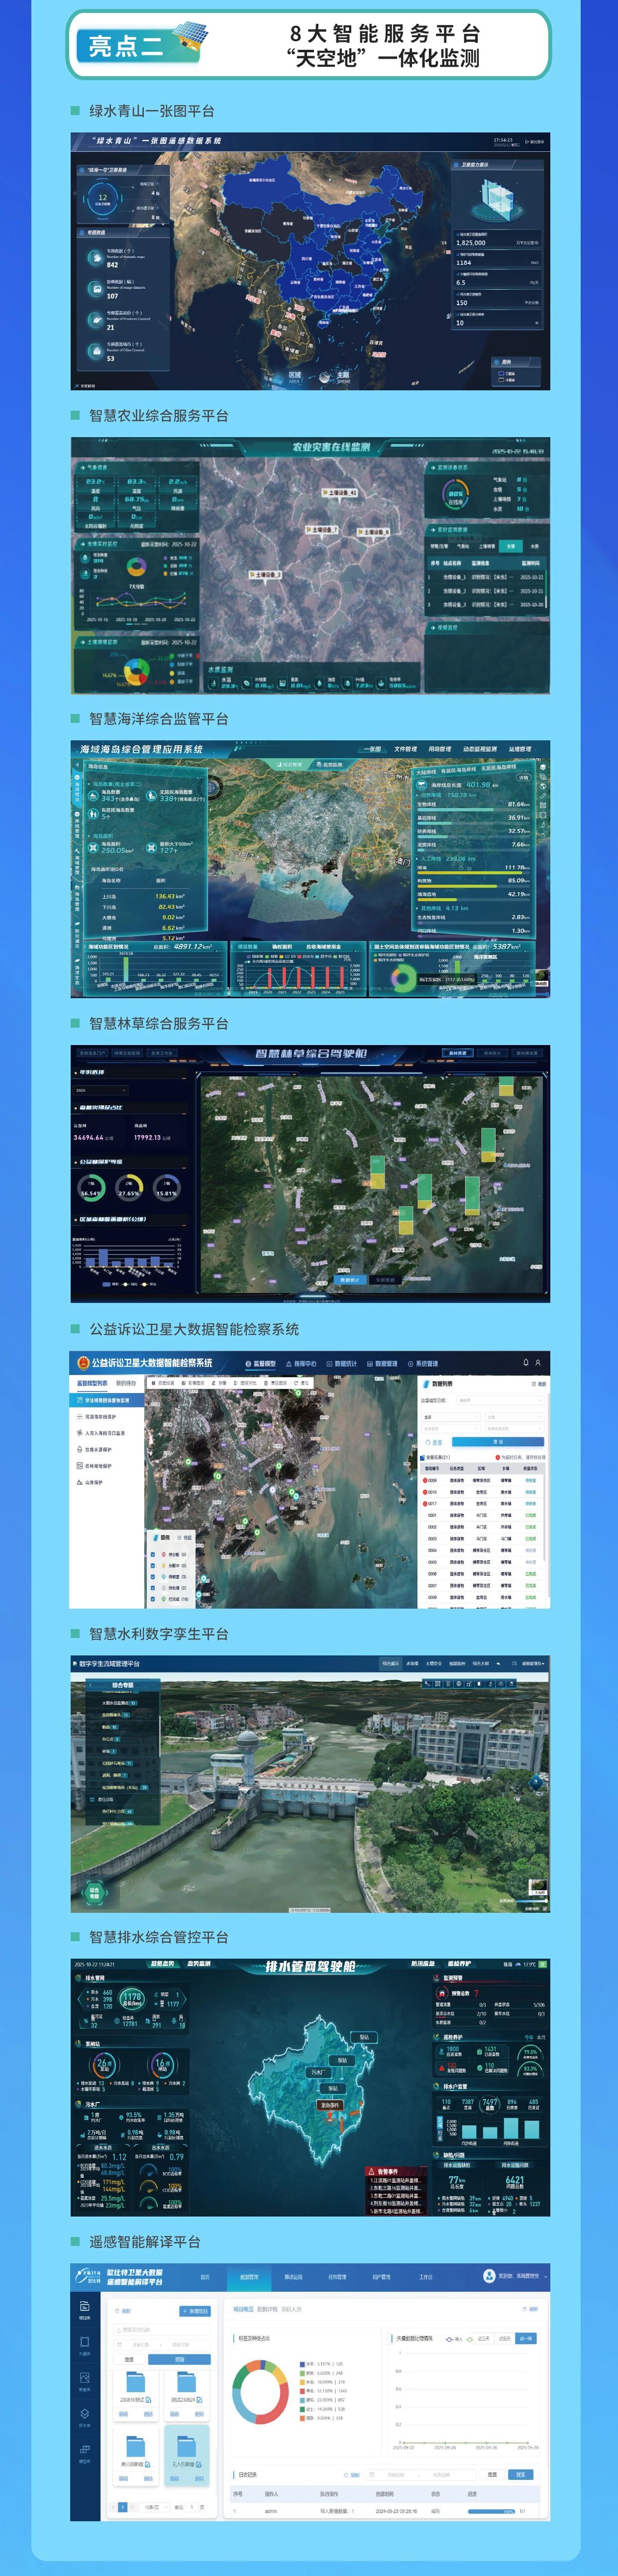Open 文件管理 tab in 海域海岛 system
618x2576 pixels.
point(405,749)
